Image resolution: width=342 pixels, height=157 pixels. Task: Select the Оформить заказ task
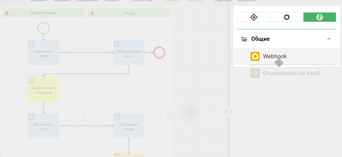pyautogui.click(x=43, y=53)
